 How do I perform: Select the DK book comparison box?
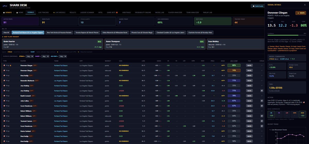(x=271, y=114)
